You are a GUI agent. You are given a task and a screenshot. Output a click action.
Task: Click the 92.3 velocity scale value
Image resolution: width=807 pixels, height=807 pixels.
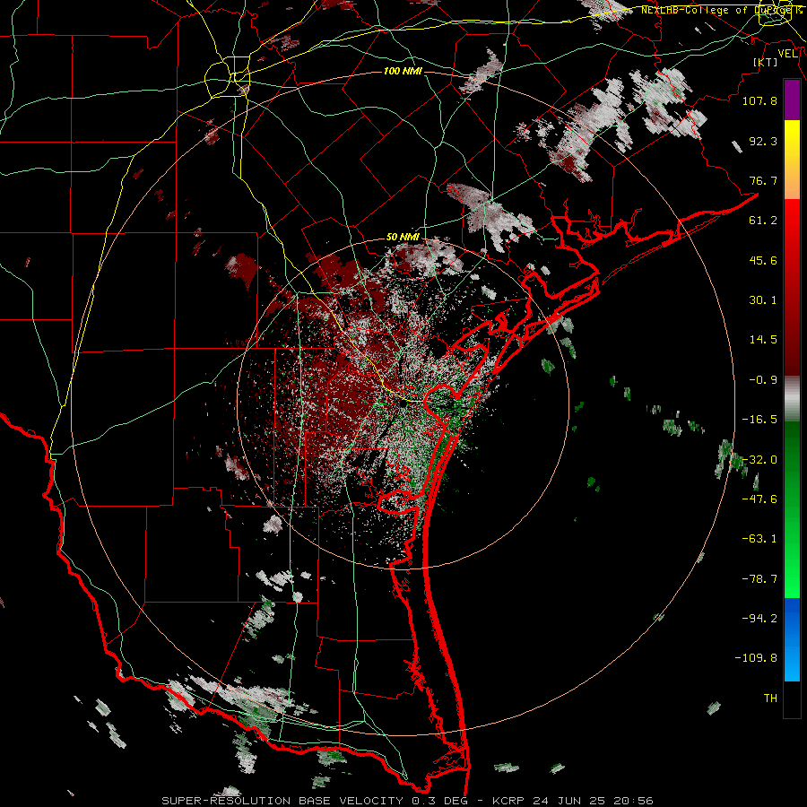pos(763,141)
